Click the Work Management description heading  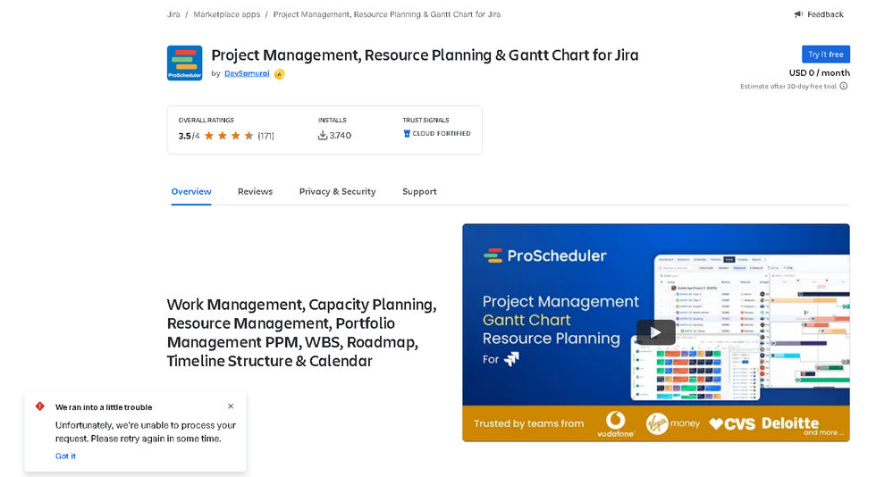point(301,332)
